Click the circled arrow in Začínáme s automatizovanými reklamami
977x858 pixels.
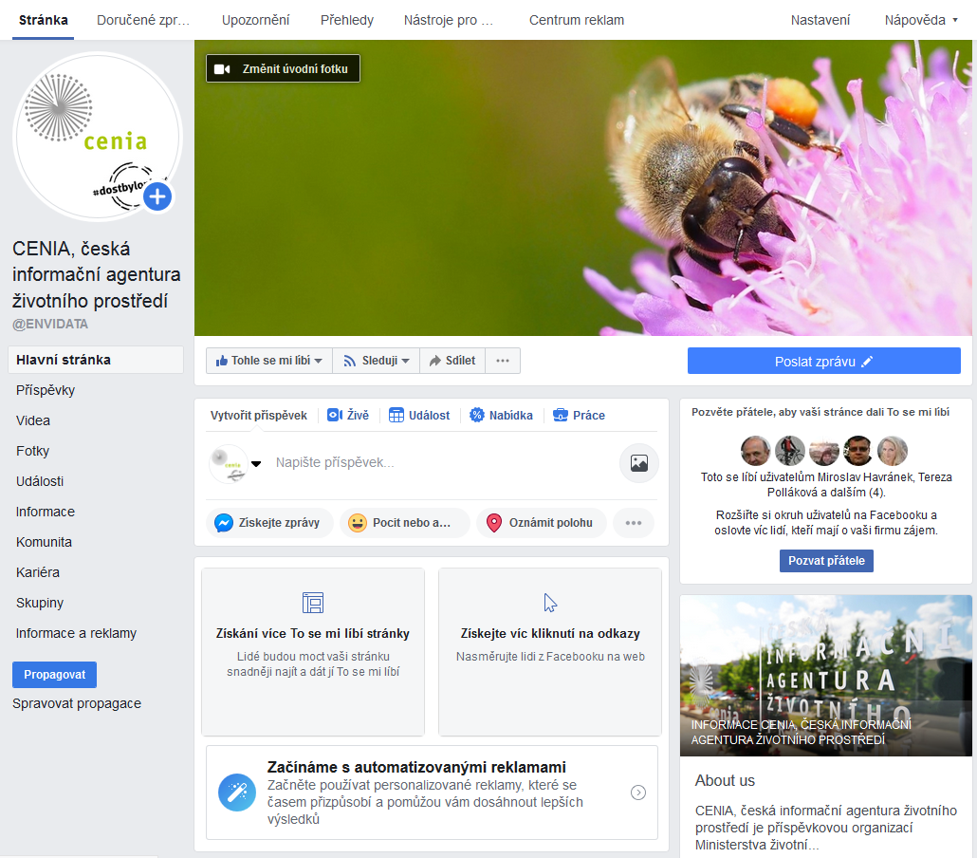[x=638, y=793]
